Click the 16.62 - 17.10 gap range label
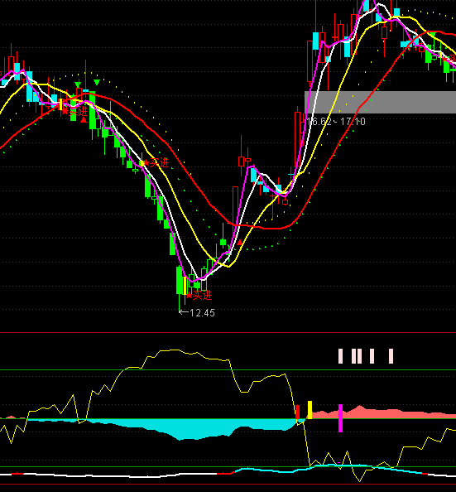The height and width of the screenshot is (492, 456). coord(335,122)
